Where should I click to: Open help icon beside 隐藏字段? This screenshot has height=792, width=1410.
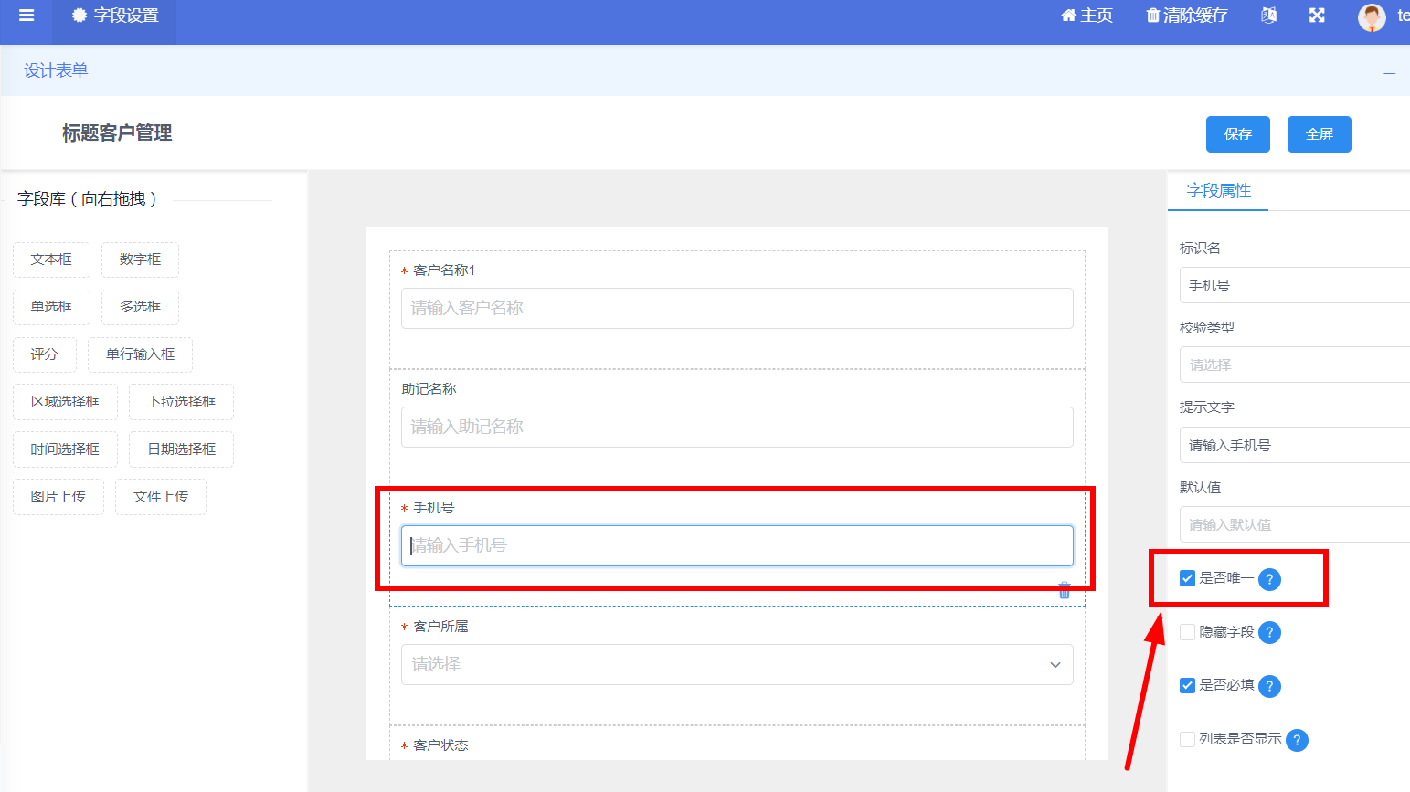pos(1269,633)
